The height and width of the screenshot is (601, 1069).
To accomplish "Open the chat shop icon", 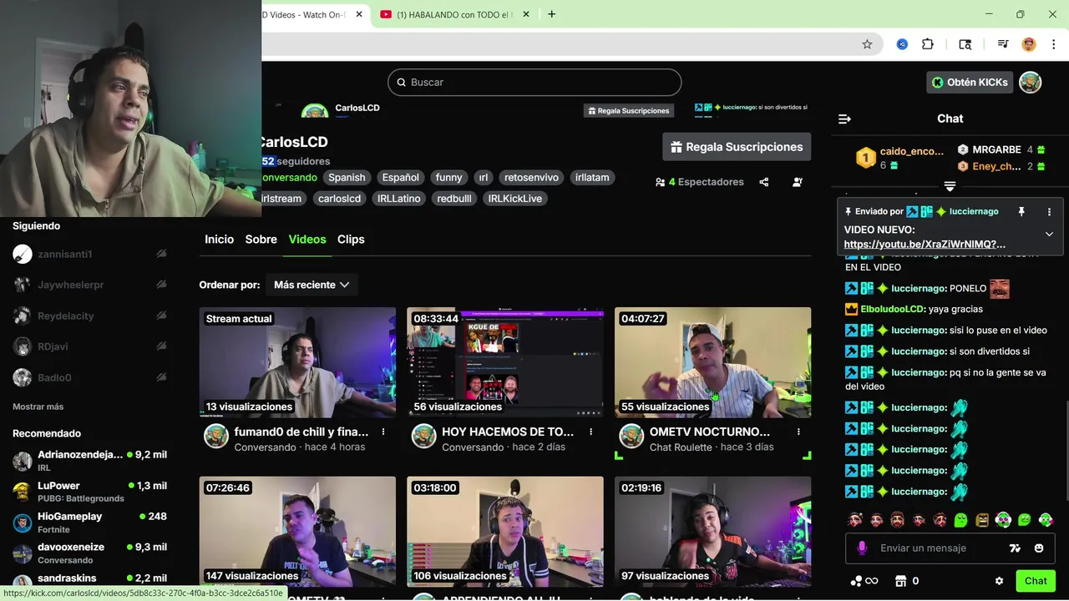I will [x=900, y=581].
